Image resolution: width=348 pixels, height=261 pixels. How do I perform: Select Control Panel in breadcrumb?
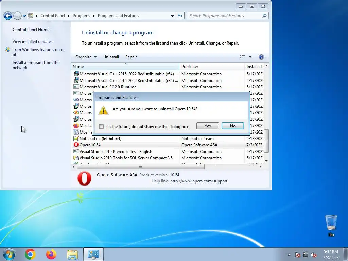(53, 16)
